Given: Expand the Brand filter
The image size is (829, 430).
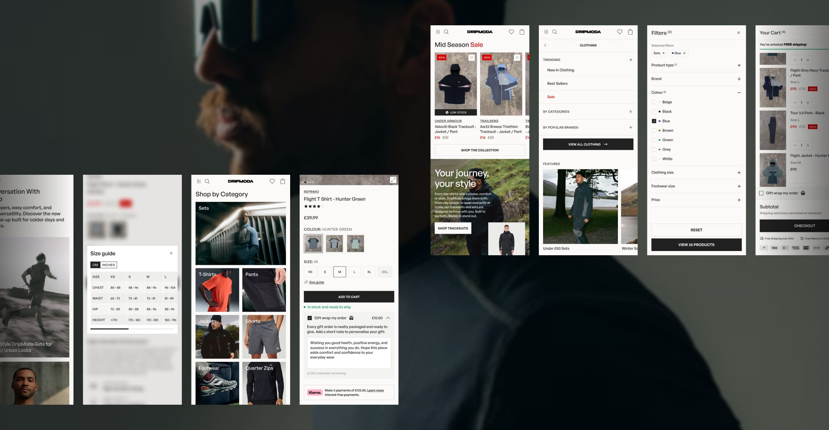Looking at the screenshot, I should 739,79.
